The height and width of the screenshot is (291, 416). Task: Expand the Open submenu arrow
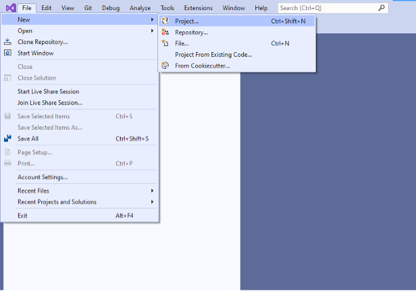click(x=152, y=31)
